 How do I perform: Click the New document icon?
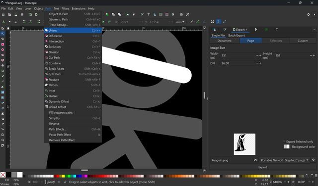3,14
